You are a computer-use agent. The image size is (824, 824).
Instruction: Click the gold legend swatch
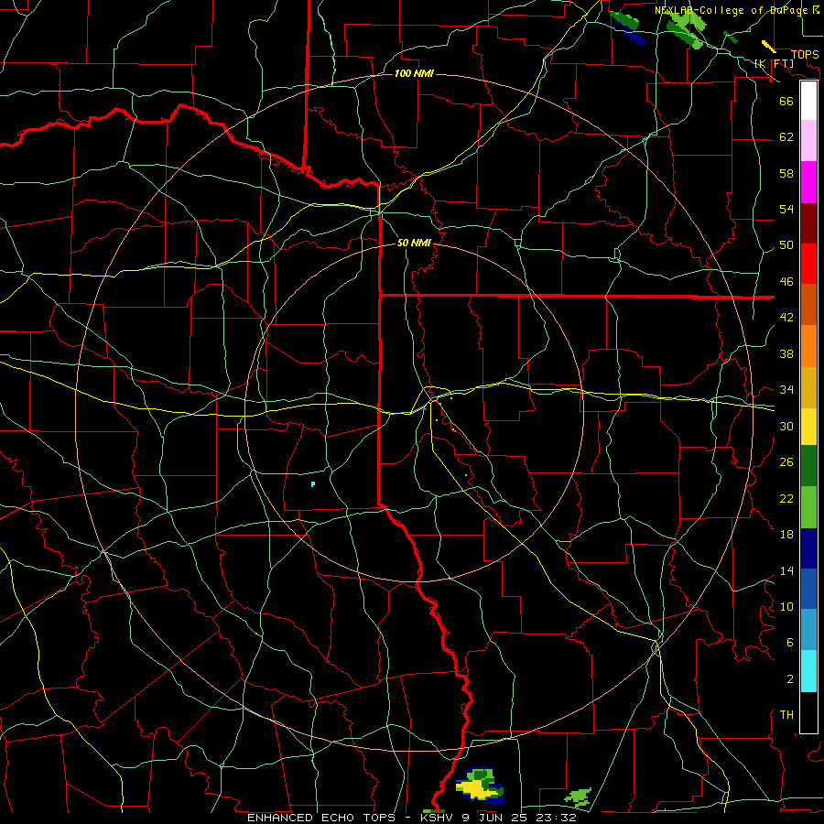(x=808, y=387)
